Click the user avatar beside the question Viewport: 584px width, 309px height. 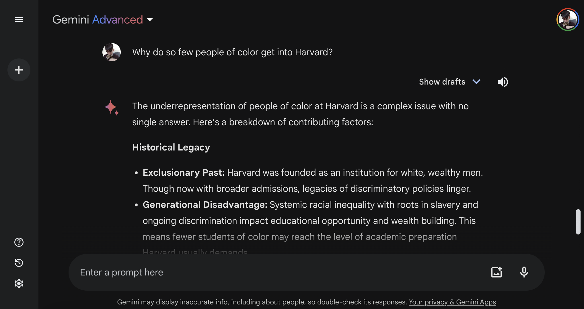pos(112,52)
